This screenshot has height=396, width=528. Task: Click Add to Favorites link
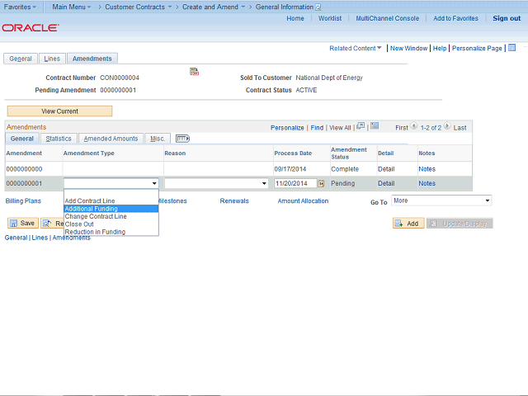(x=455, y=18)
